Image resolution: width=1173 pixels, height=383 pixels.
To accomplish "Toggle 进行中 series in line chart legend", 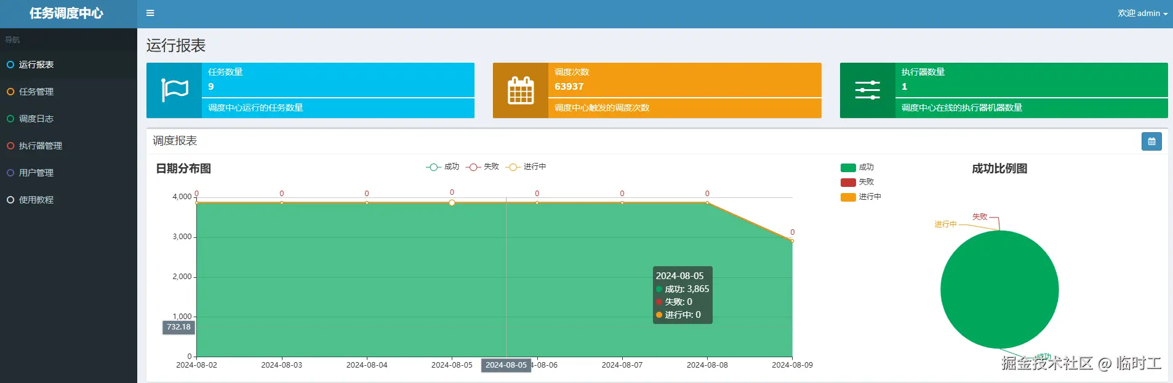I will (526, 167).
